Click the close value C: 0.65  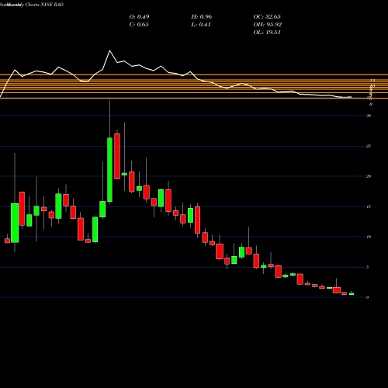tap(139, 25)
